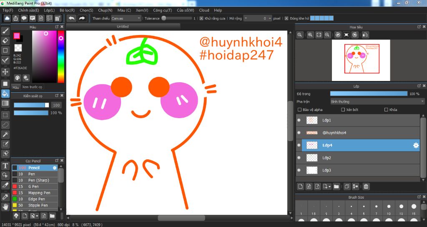Open the Chỉnh sửa(E) menu
Image resolution: width=427 pixels, height=227 pixels.
pyautogui.click(x=28, y=10)
